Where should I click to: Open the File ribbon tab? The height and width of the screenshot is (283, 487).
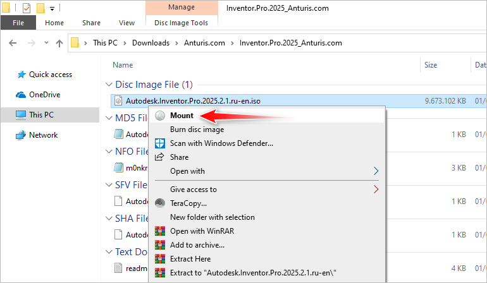coord(18,23)
